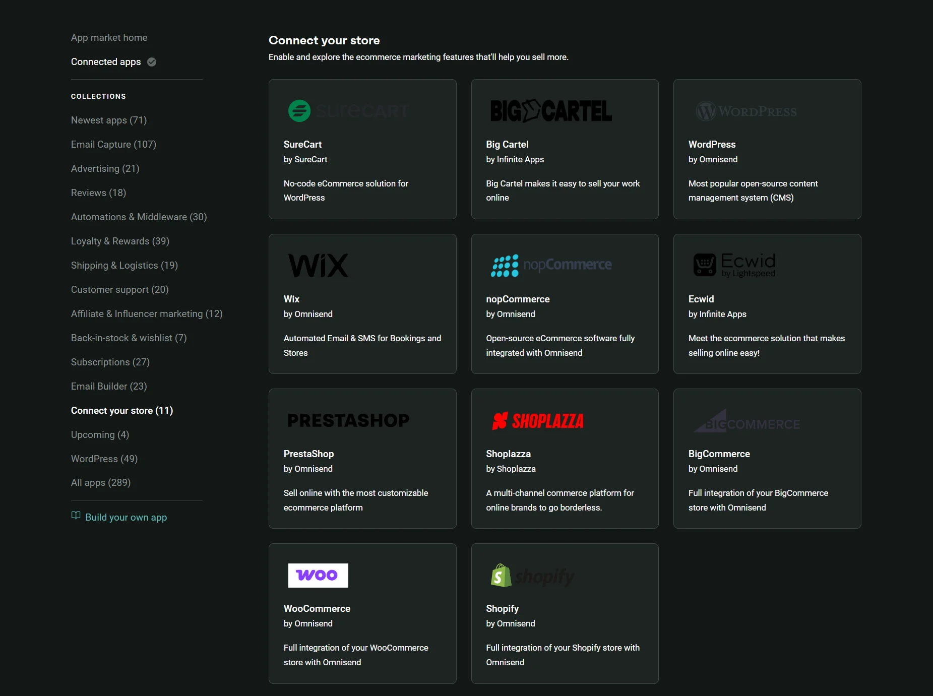Viewport: 933px width, 696px height.
Task: Click the red Shoplazza logo
Action: click(538, 421)
